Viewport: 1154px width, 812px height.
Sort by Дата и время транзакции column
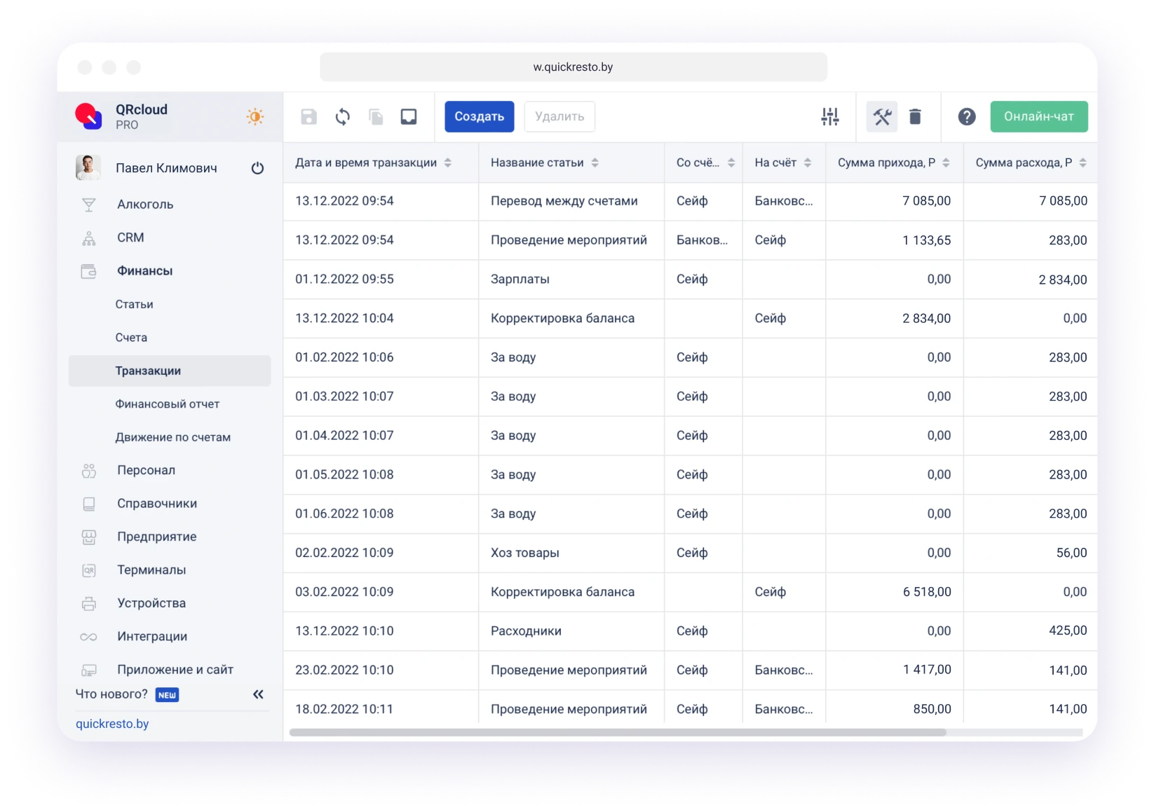point(448,163)
